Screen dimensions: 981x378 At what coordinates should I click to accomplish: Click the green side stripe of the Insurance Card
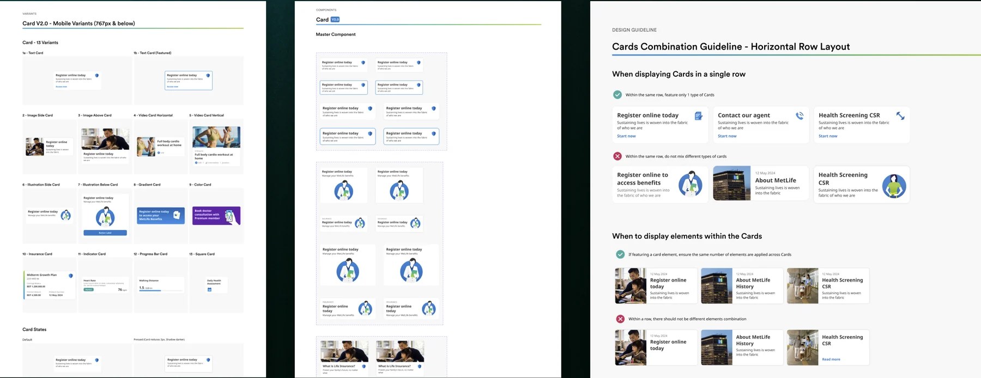click(24, 284)
